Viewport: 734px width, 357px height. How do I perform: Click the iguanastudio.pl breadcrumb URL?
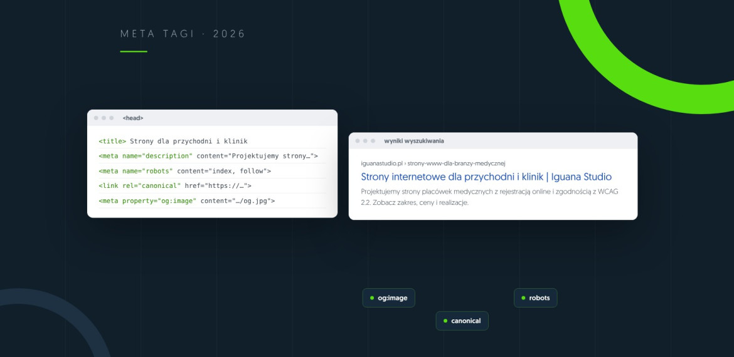[433, 163]
